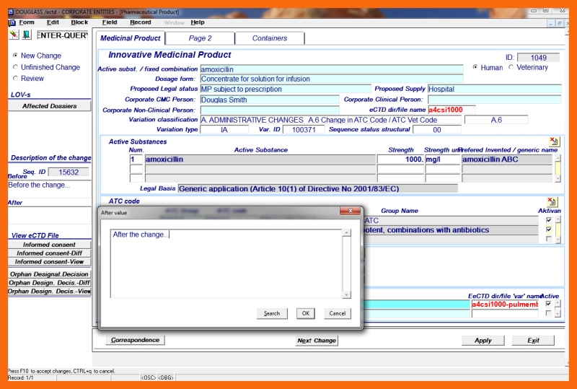Viewport: 577px width, 389px height.
Task: Click the Affected Dossiers button
Action: (49, 106)
